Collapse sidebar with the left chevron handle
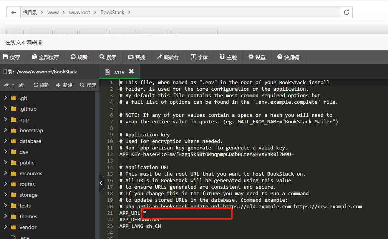Viewport: 388px width, 239px height. click(101, 183)
